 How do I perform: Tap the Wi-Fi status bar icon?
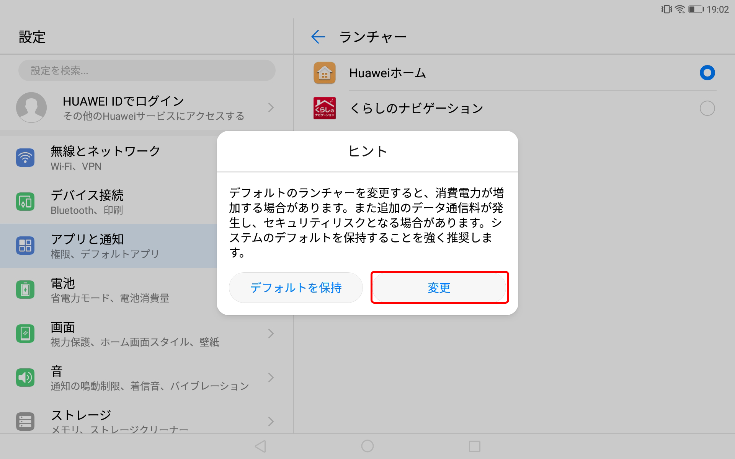coord(680,9)
